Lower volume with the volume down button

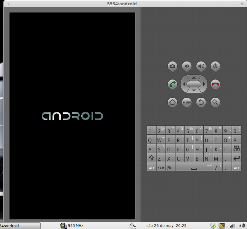click(187, 66)
